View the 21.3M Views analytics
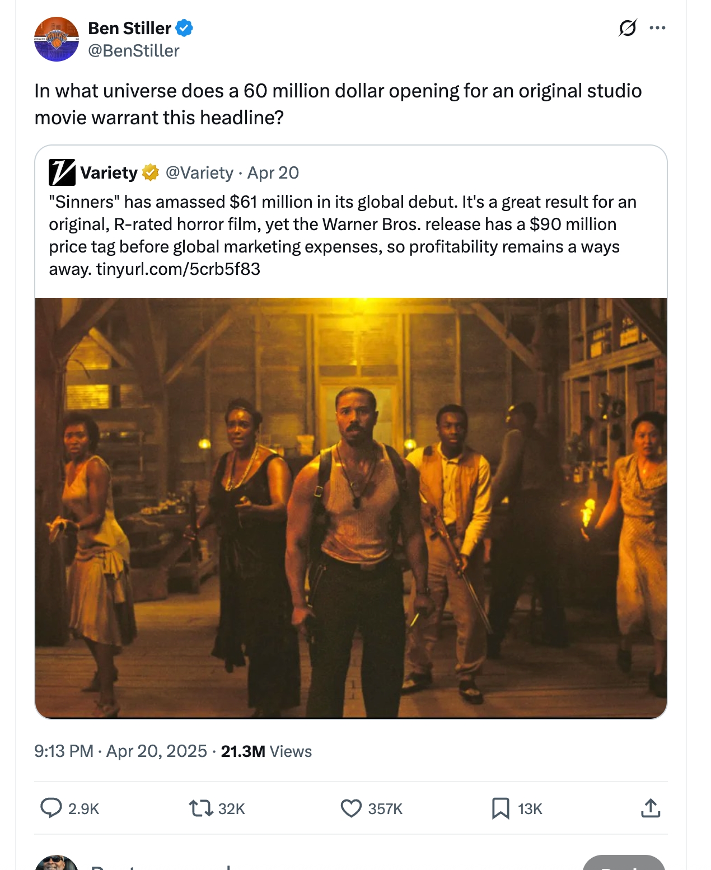 pos(266,751)
